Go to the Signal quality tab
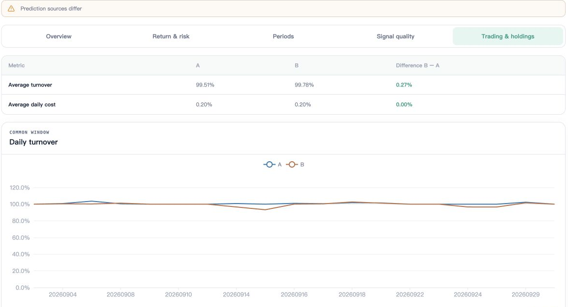The height and width of the screenshot is (307, 568). coord(395,36)
